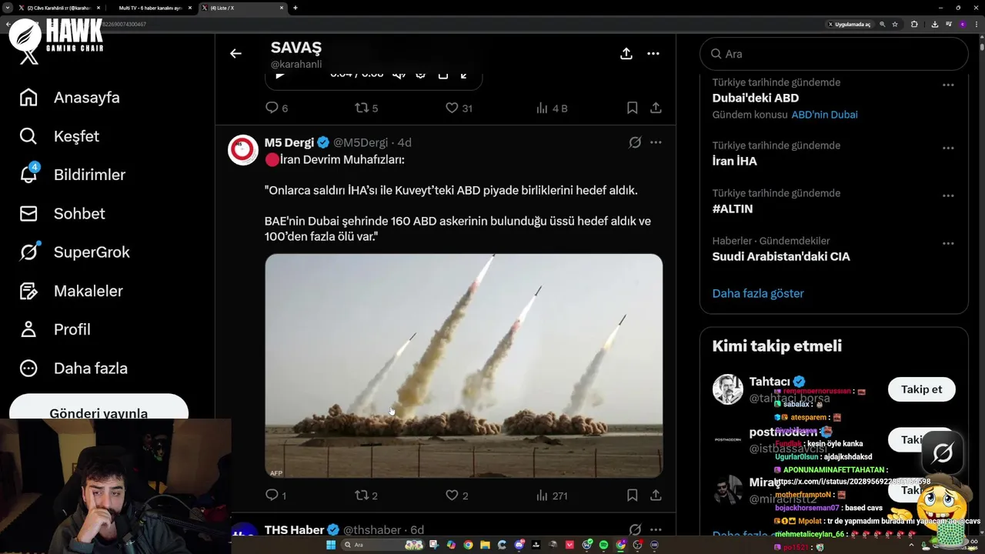Open a new browser tab
This screenshot has width=985, height=554.
coord(295,8)
